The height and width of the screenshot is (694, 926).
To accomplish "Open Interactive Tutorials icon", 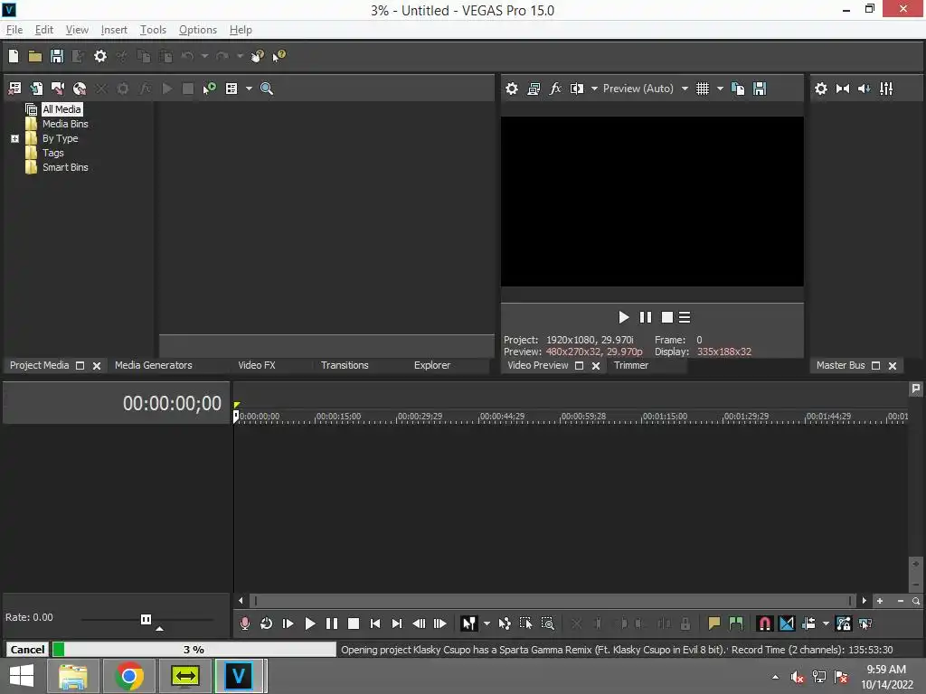I will [x=258, y=56].
